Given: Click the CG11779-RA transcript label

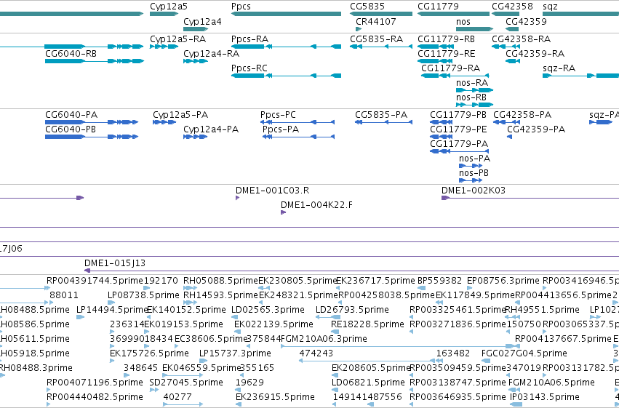Looking at the screenshot, I should click(450, 68).
